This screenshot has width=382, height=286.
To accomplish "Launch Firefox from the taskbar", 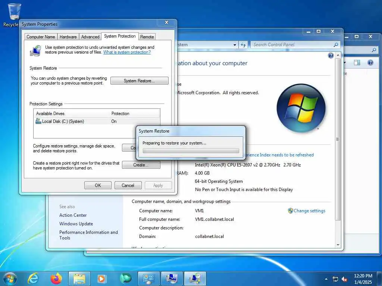I will [x=56, y=279].
